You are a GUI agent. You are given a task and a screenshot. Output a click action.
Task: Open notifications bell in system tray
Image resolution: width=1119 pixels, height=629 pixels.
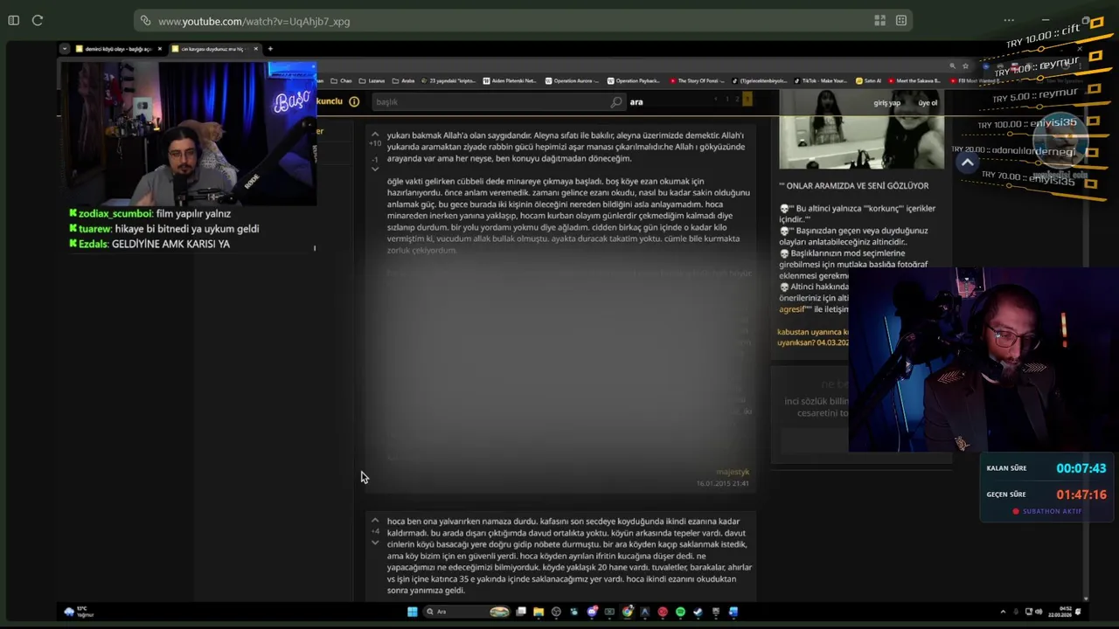click(x=1078, y=612)
